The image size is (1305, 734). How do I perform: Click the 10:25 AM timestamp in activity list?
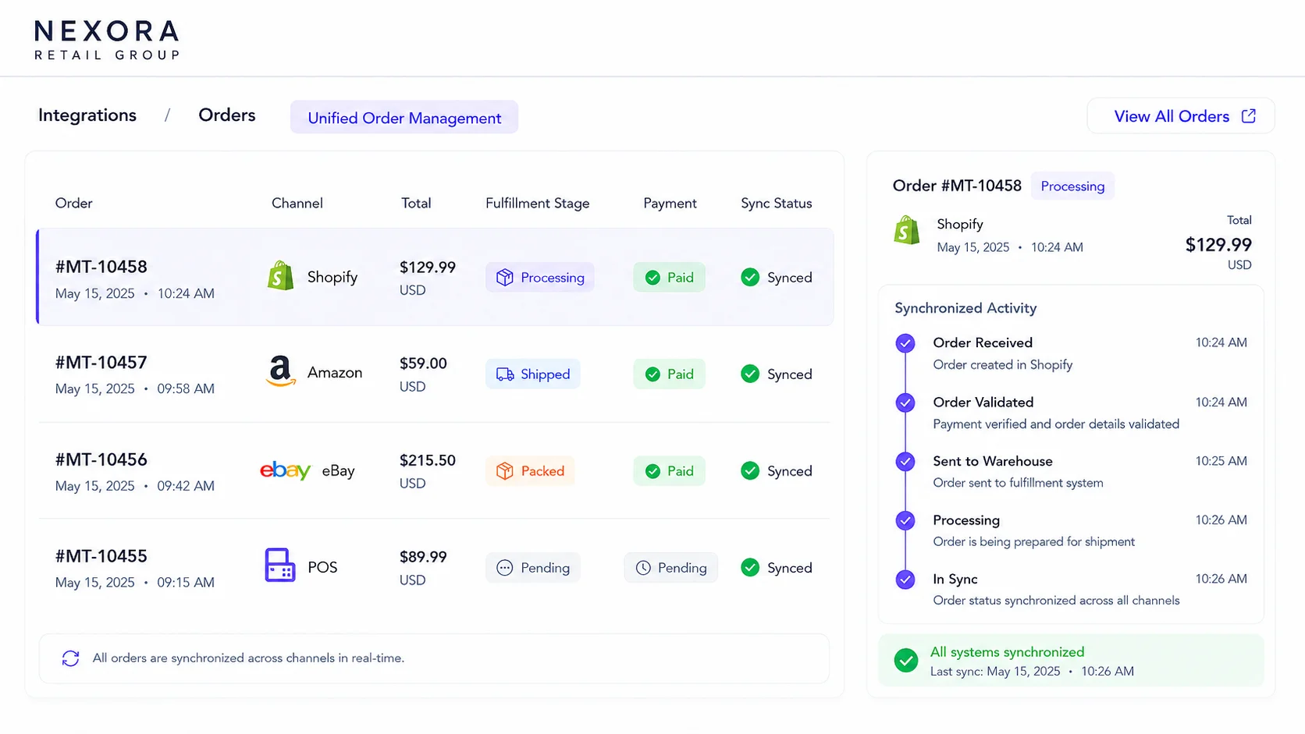[1221, 461]
